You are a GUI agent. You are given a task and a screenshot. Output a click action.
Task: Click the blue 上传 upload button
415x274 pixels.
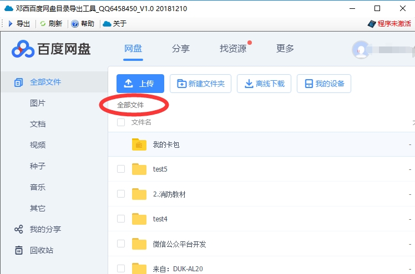(x=140, y=84)
